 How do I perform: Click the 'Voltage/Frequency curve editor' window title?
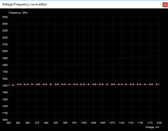[24, 4]
